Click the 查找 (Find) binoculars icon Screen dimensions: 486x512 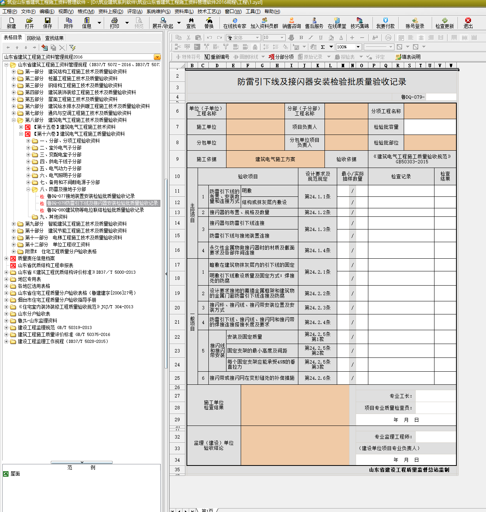[191, 23]
